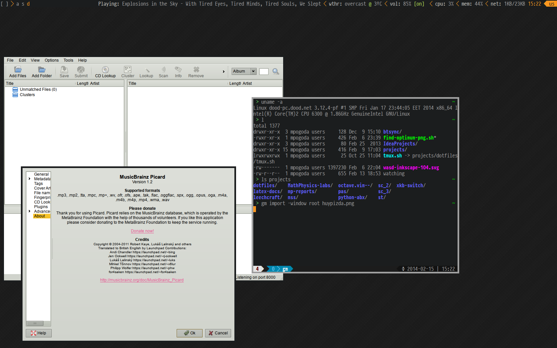Screen dimensions: 557x348
Task: Click the us keyboard layout indicator
Action: 551,4
